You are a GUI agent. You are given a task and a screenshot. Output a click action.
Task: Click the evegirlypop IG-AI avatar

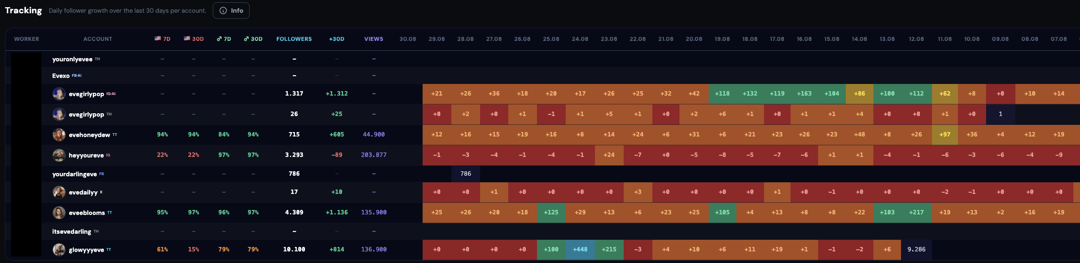(59, 94)
